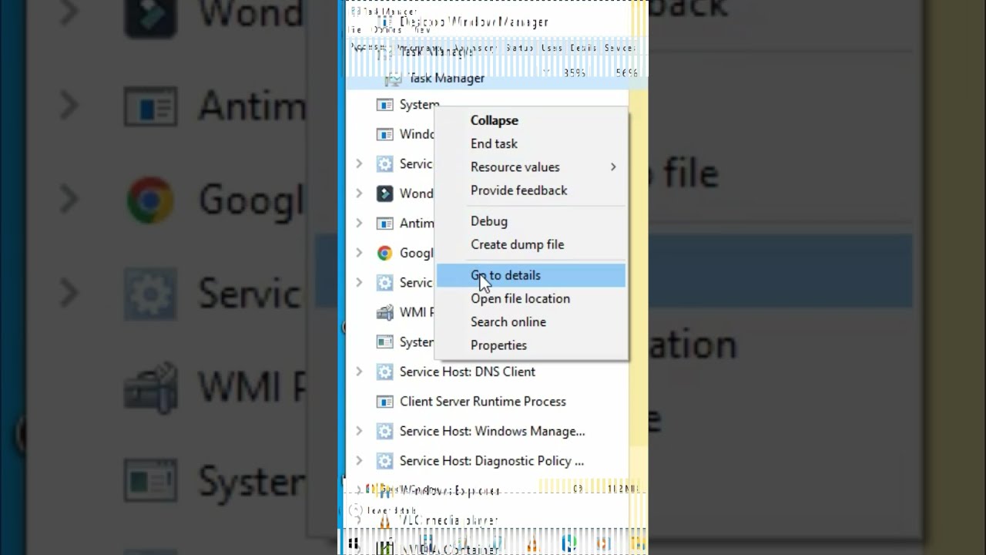Click the gear icon of the Servic… row above Wond…
Viewport: 986px width, 555px height.
click(384, 164)
